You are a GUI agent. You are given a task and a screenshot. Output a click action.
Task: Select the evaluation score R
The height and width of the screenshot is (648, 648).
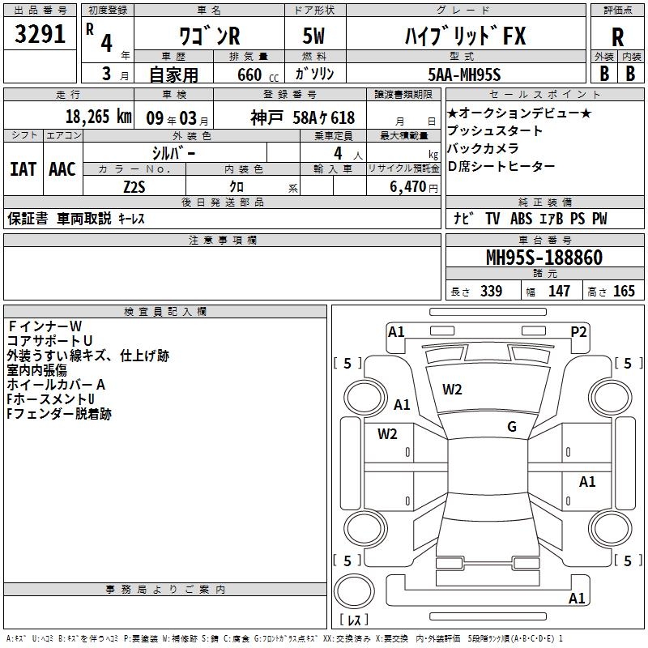tap(617, 37)
